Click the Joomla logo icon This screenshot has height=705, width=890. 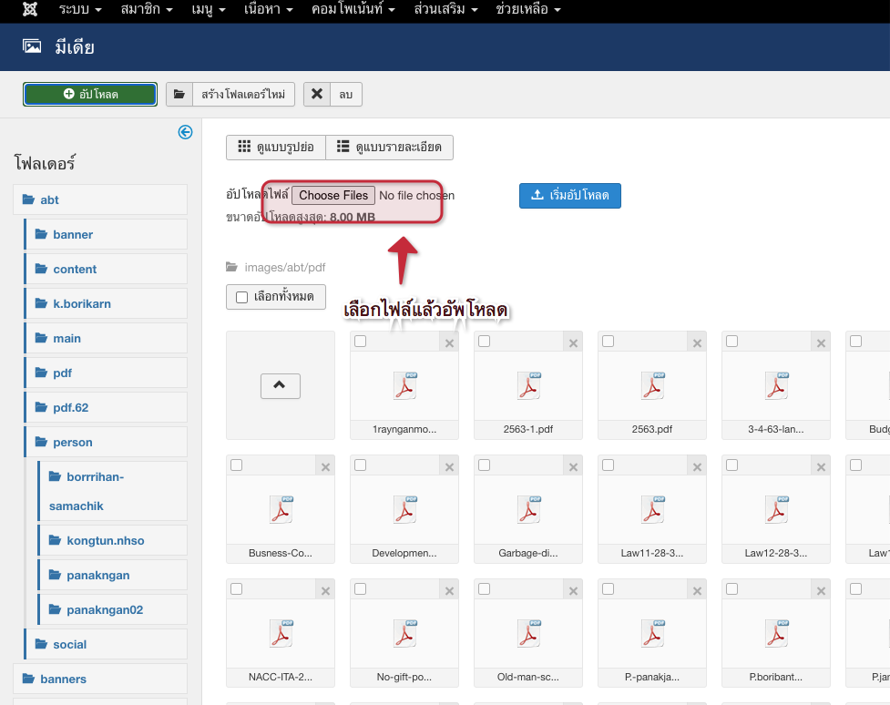pos(30,10)
